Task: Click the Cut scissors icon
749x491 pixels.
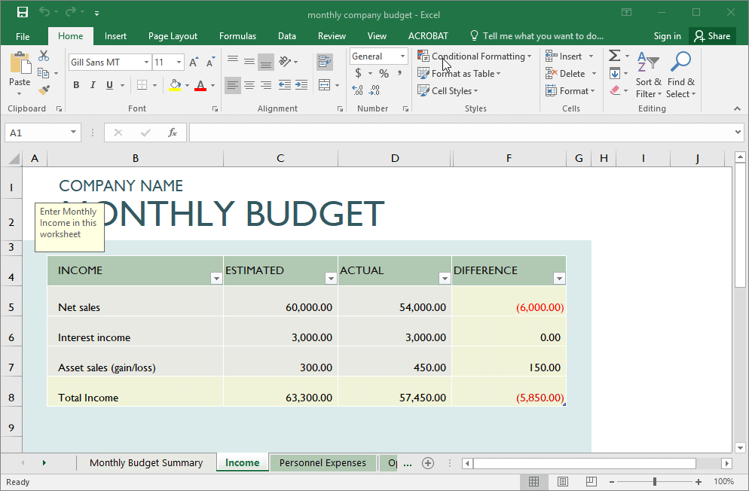Action: [x=44, y=56]
